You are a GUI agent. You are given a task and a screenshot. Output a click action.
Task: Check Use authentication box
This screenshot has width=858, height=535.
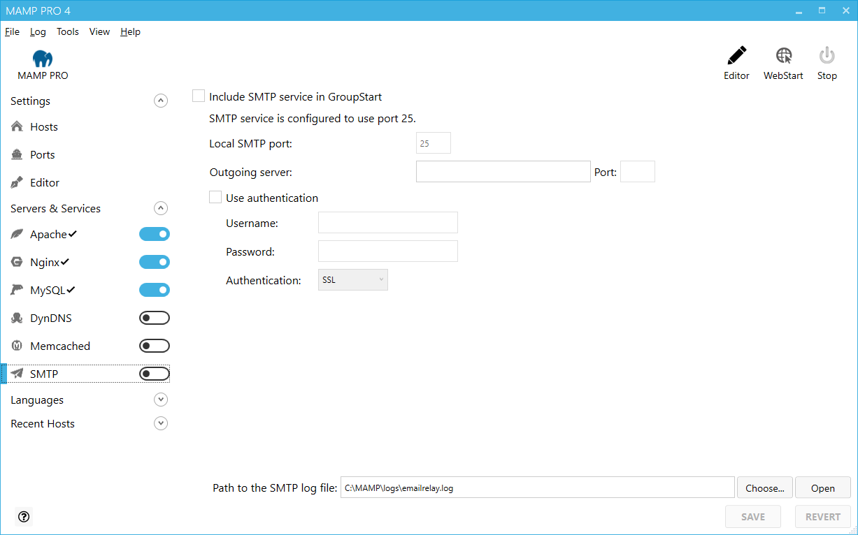coord(215,198)
